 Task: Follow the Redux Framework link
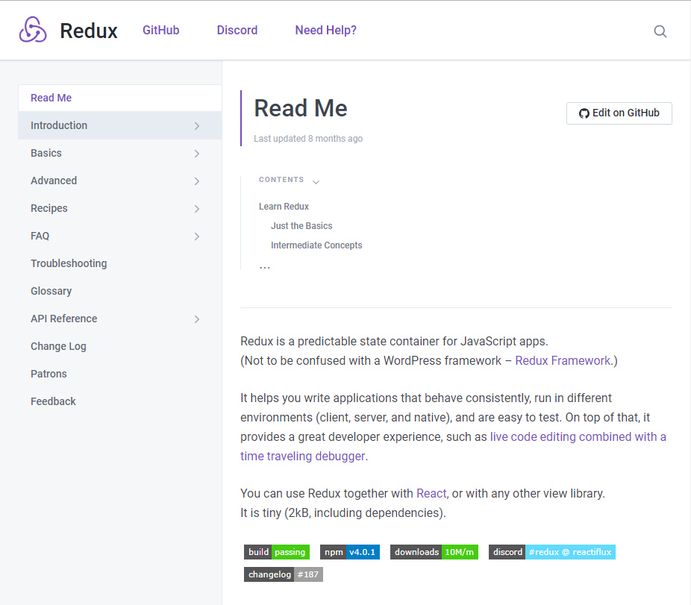563,361
